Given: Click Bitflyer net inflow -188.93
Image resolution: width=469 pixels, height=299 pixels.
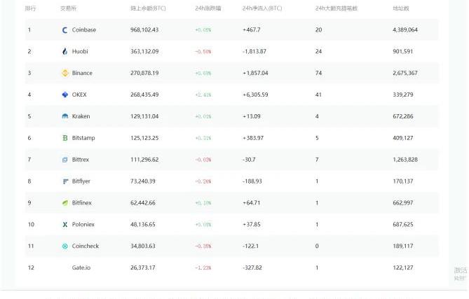Looking at the screenshot, I should click(x=252, y=181).
